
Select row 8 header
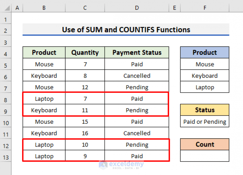pyautogui.click(x=6, y=98)
